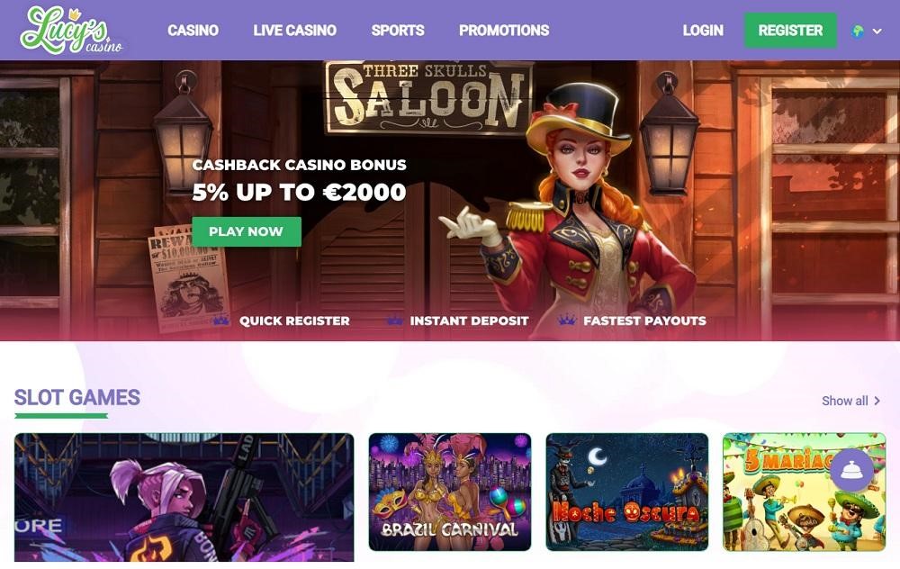Open the support bell chat icon
Viewport: 900px width, 569px height.
pyautogui.click(x=851, y=470)
